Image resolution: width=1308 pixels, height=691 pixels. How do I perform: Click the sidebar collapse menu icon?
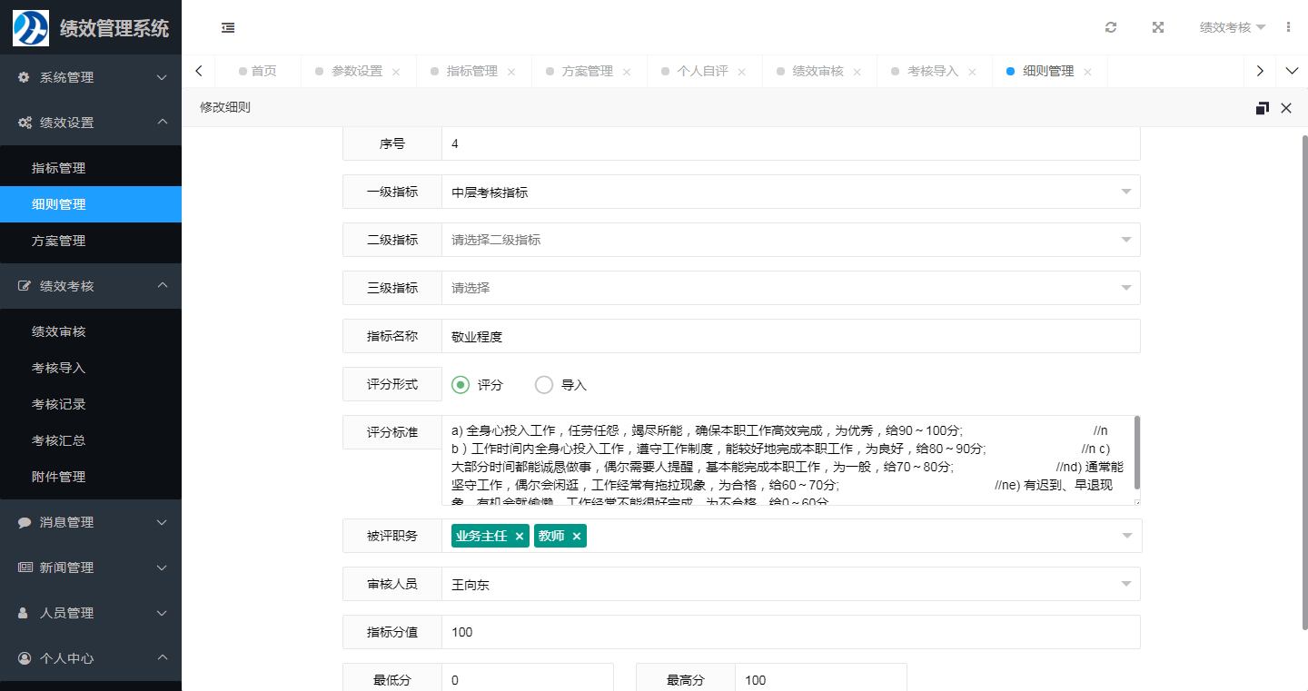click(228, 27)
